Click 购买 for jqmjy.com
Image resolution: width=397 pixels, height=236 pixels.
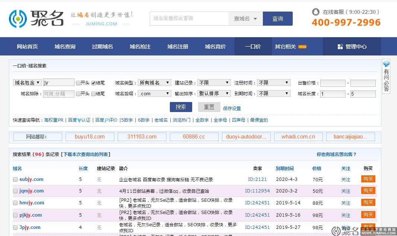368,191
